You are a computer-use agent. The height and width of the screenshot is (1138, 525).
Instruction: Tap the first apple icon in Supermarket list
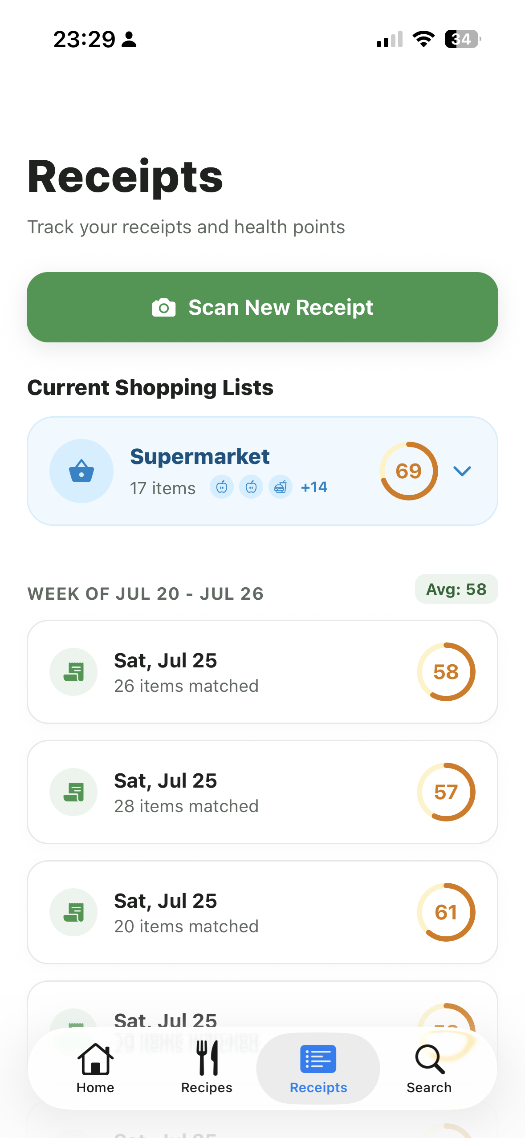pos(222,487)
